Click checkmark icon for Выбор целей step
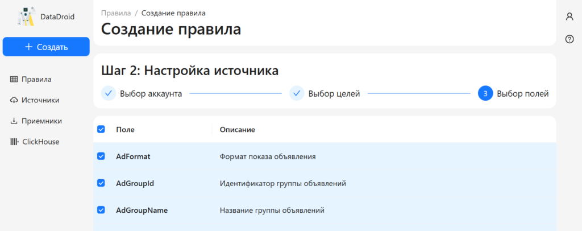This screenshot has width=582, height=231. 297,93
